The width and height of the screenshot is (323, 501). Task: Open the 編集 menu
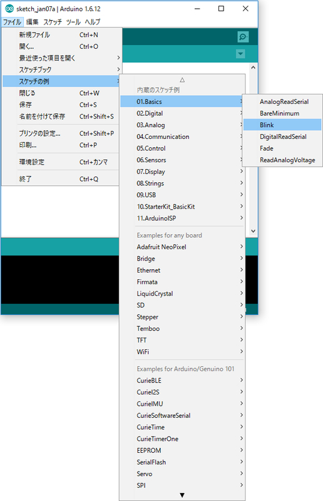33,22
